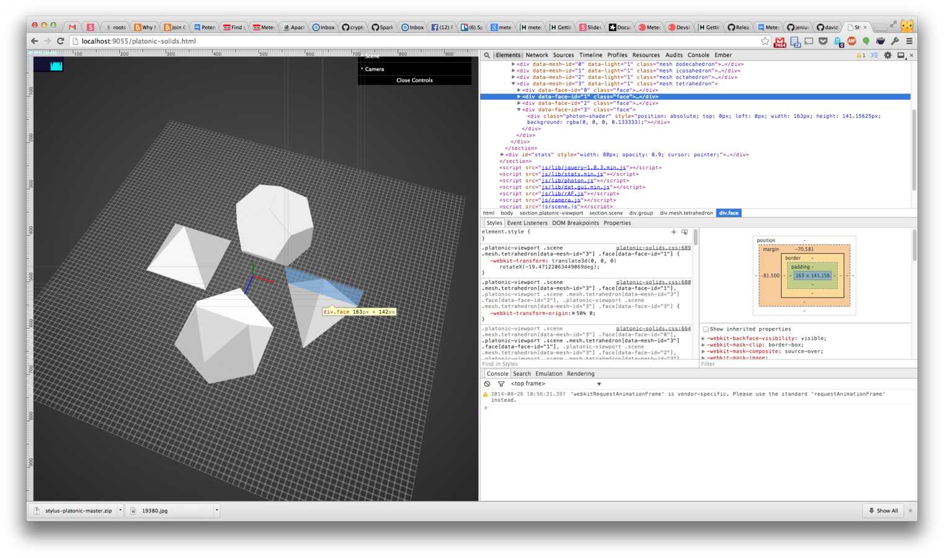Image resolution: width=944 pixels, height=558 pixels.
Task: Open the stylus-platonic-master.zip download menu arrow
Action: coord(120,511)
